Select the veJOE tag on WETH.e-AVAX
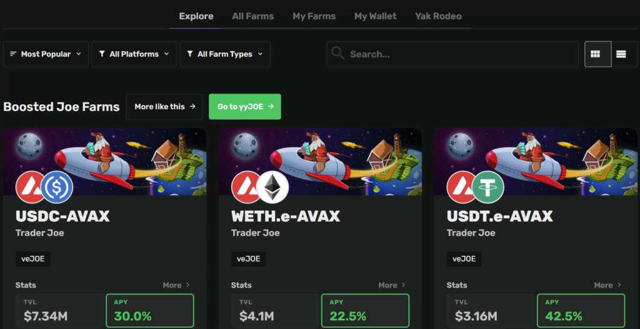This screenshot has width=640, height=329. click(x=248, y=258)
